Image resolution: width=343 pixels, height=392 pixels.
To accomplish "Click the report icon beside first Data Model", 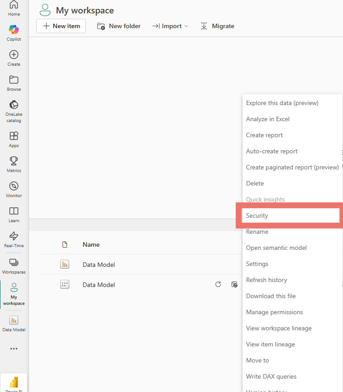I will pos(65,264).
